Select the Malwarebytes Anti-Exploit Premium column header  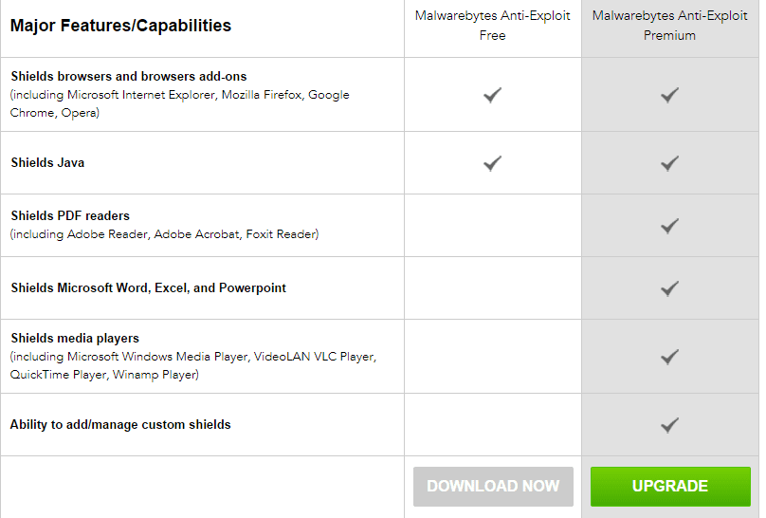tap(670, 26)
